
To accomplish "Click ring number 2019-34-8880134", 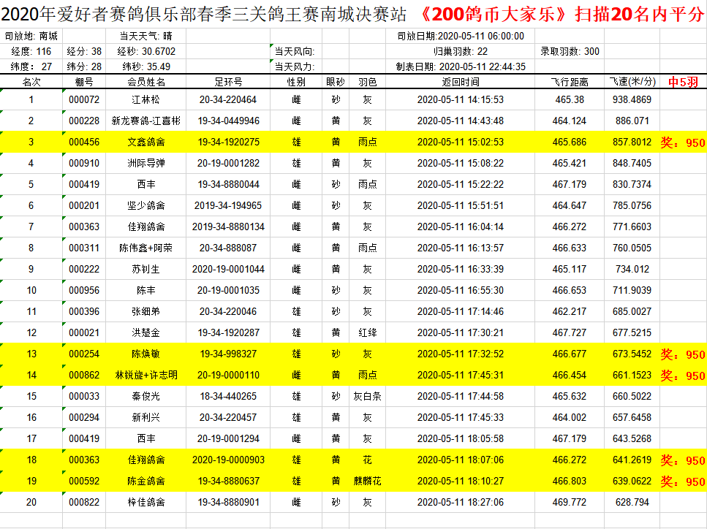I will tap(228, 227).
